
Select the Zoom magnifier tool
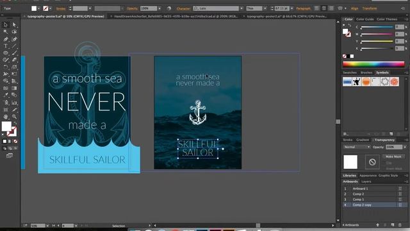[14, 117]
